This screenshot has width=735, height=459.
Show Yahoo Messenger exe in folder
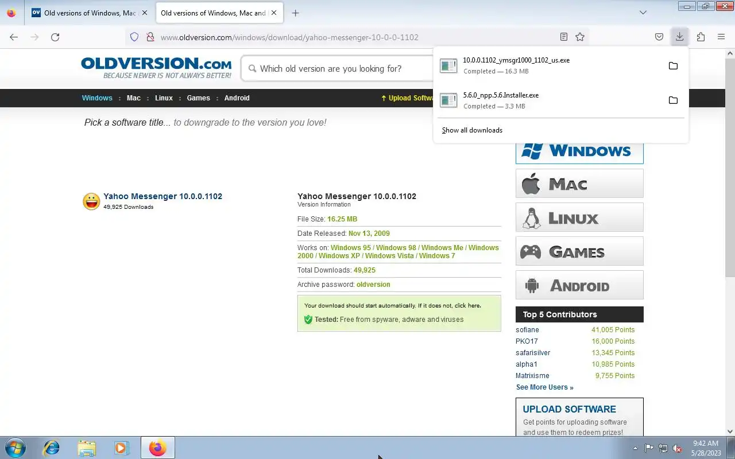point(673,65)
